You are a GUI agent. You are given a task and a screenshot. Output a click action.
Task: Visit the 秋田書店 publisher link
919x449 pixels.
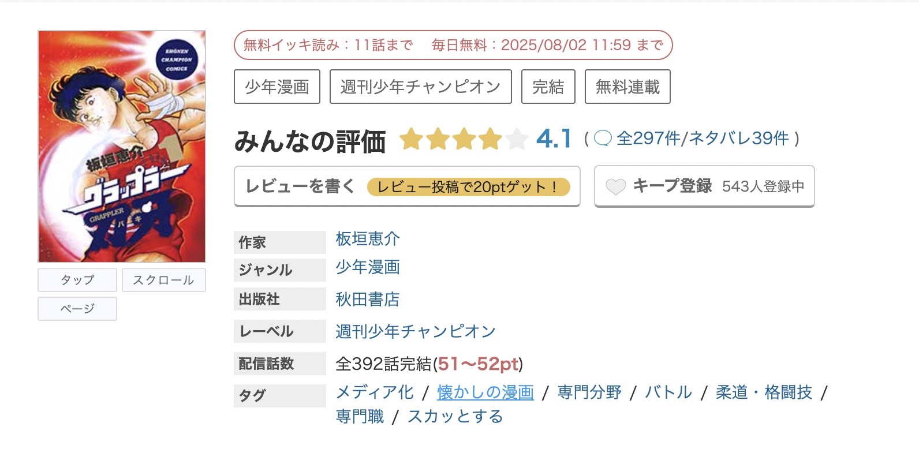pyautogui.click(x=368, y=300)
